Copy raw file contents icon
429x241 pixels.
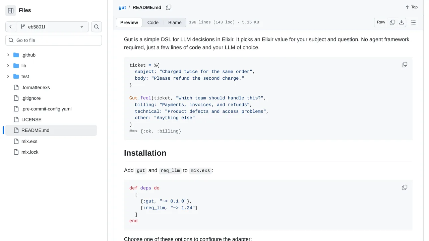[x=392, y=22]
